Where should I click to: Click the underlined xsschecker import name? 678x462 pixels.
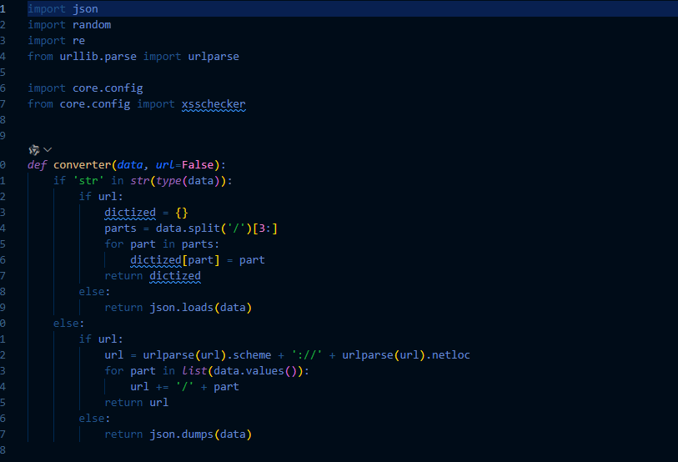click(x=213, y=104)
